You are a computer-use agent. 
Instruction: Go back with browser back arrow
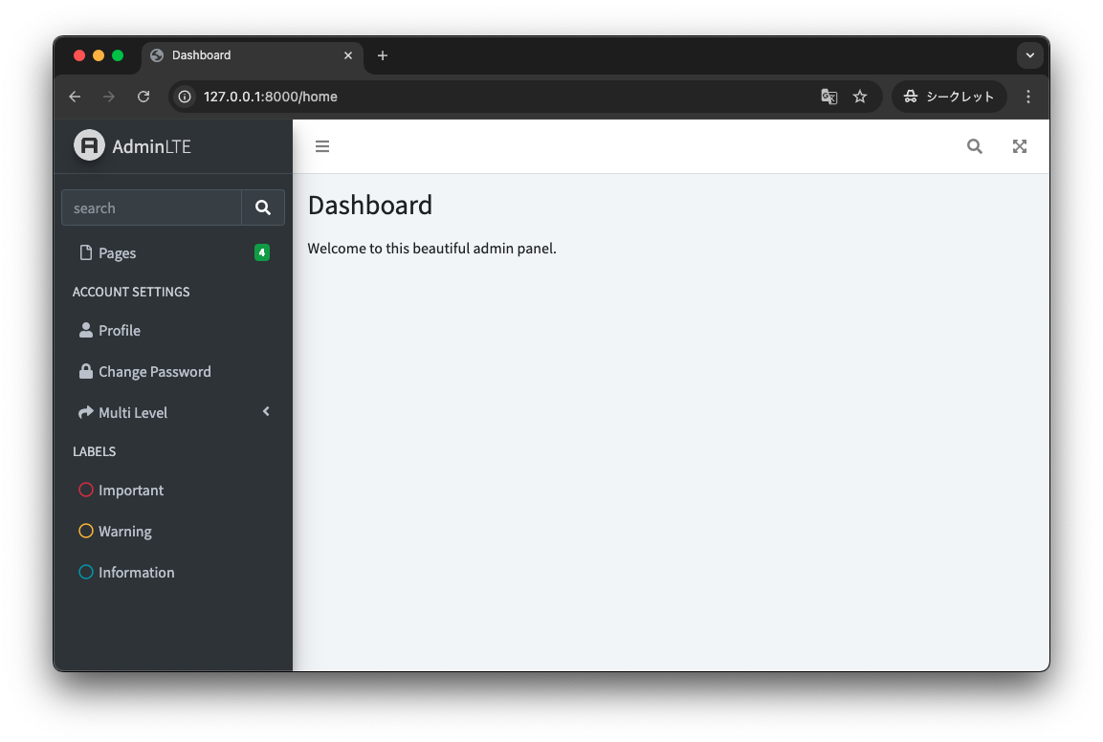click(x=75, y=97)
